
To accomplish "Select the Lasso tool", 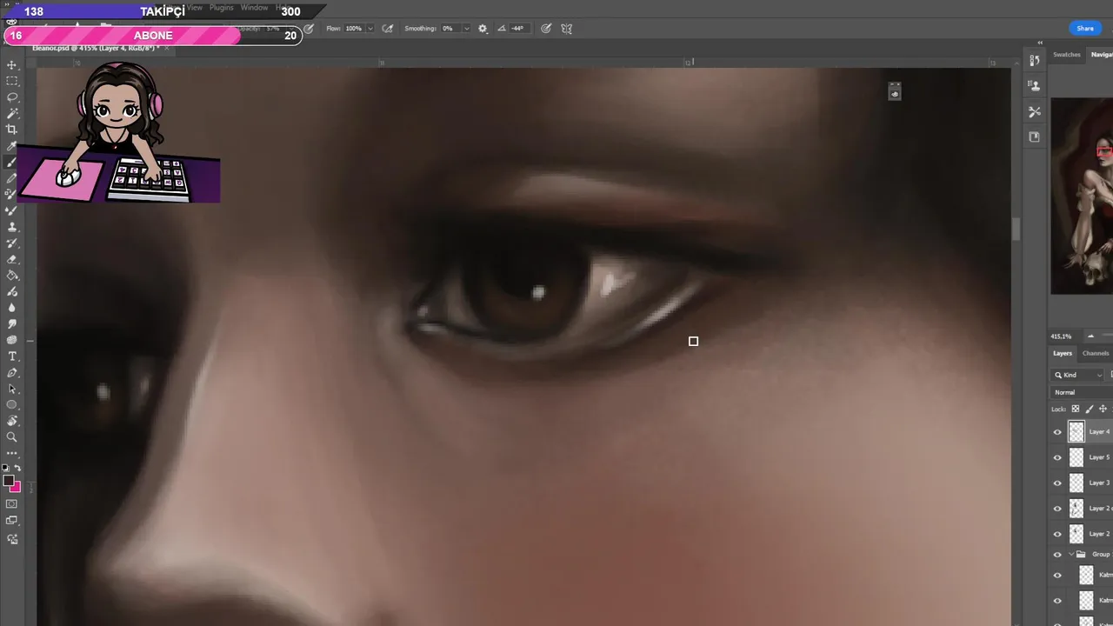I will tap(12, 97).
